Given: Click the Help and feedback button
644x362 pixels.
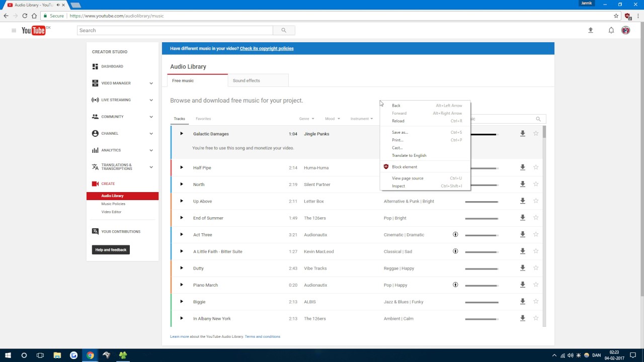Looking at the screenshot, I should [x=111, y=250].
